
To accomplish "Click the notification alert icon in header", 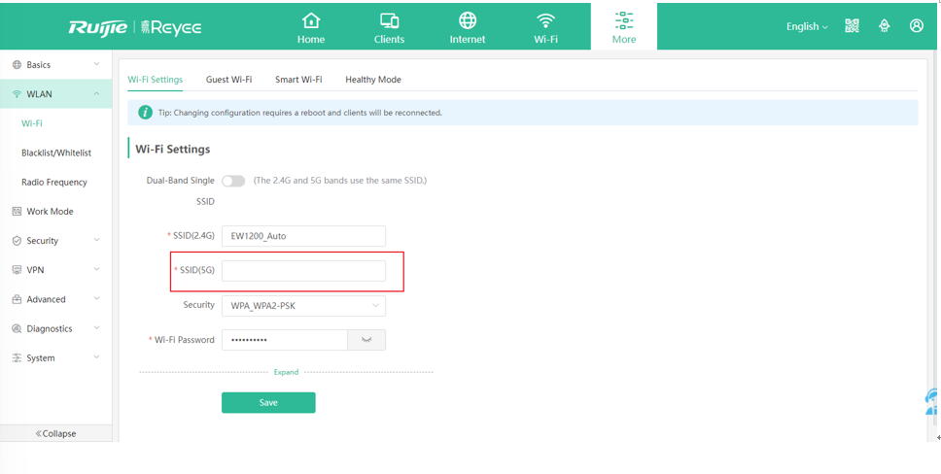I will [x=884, y=26].
